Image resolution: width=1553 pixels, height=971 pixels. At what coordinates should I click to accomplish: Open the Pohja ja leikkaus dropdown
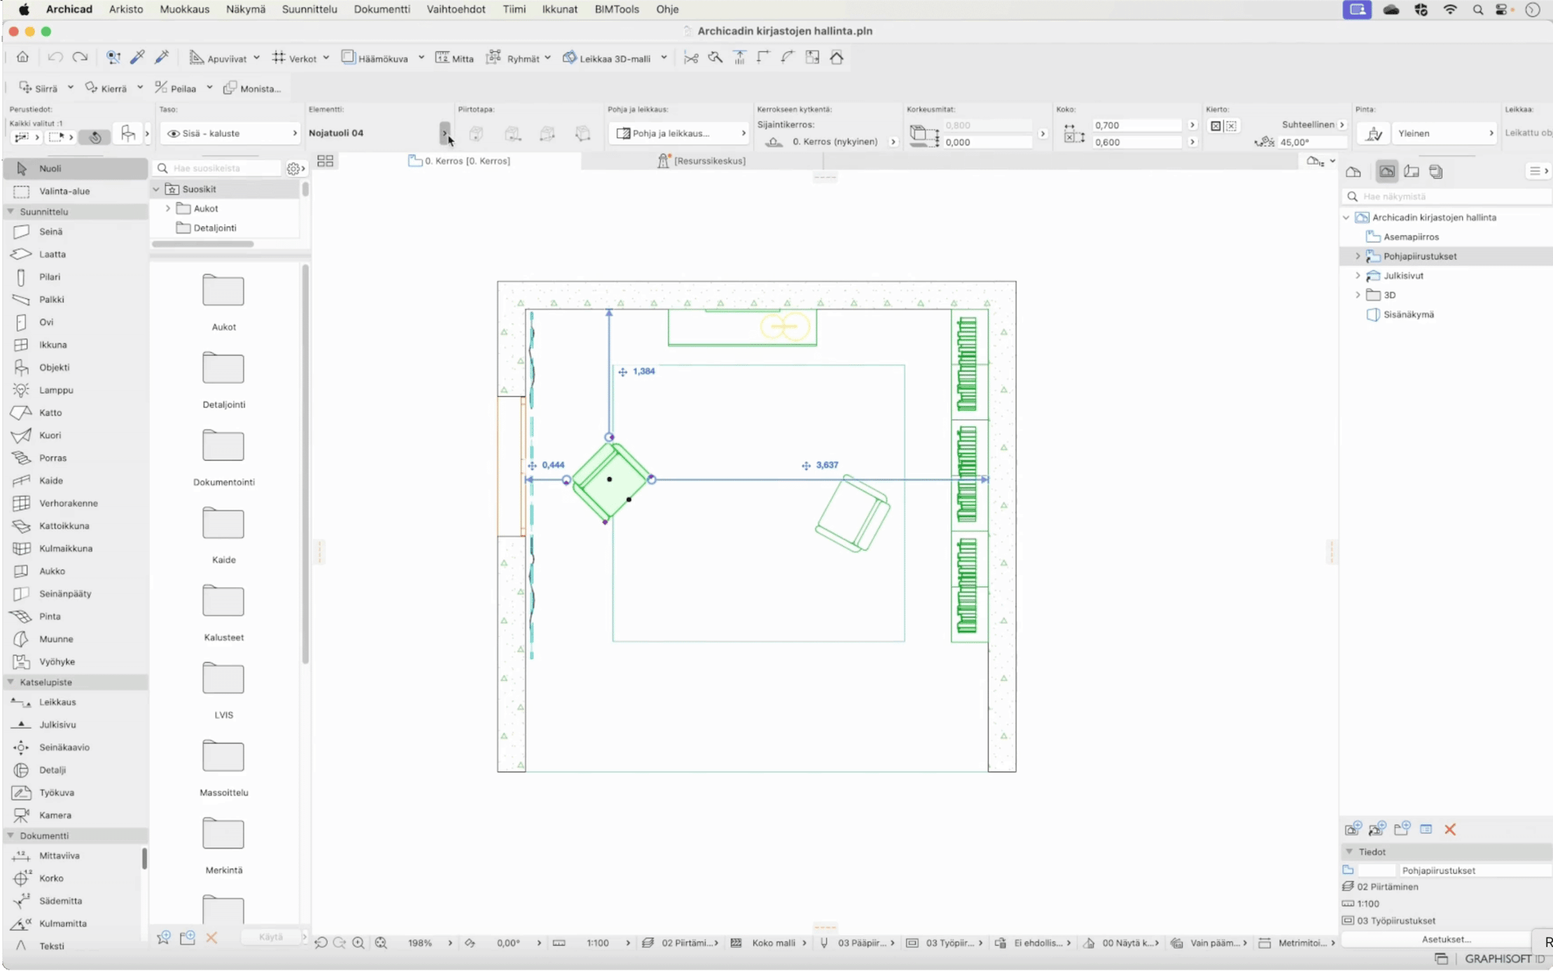point(678,134)
